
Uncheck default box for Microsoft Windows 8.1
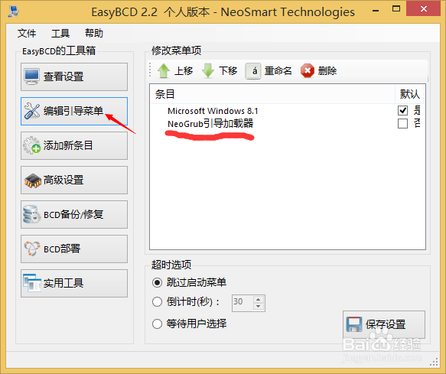(402, 110)
